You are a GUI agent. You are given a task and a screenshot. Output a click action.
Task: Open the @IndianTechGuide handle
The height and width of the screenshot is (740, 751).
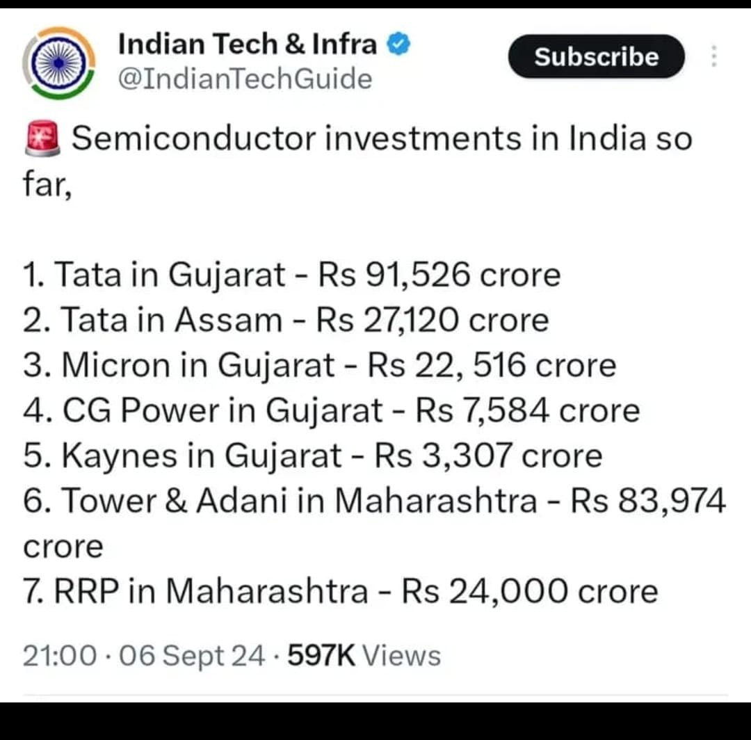[245, 79]
